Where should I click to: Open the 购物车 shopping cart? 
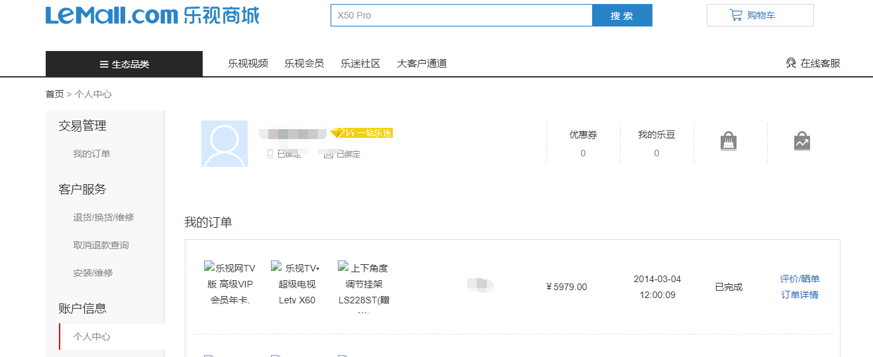[760, 15]
